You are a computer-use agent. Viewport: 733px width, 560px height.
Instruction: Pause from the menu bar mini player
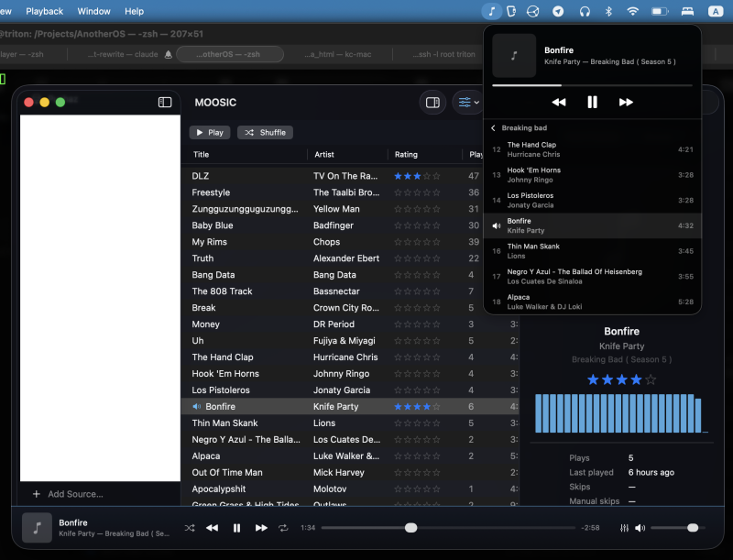[592, 102]
